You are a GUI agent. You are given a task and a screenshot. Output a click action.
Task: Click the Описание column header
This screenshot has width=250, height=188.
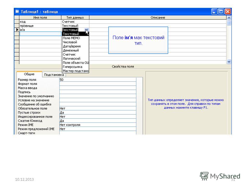point(158,17)
